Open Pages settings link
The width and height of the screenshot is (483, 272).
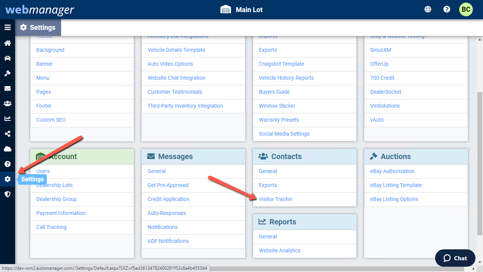pyautogui.click(x=44, y=92)
